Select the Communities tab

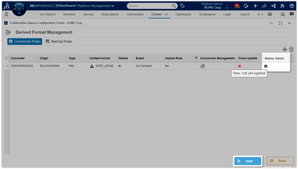click(x=135, y=14)
